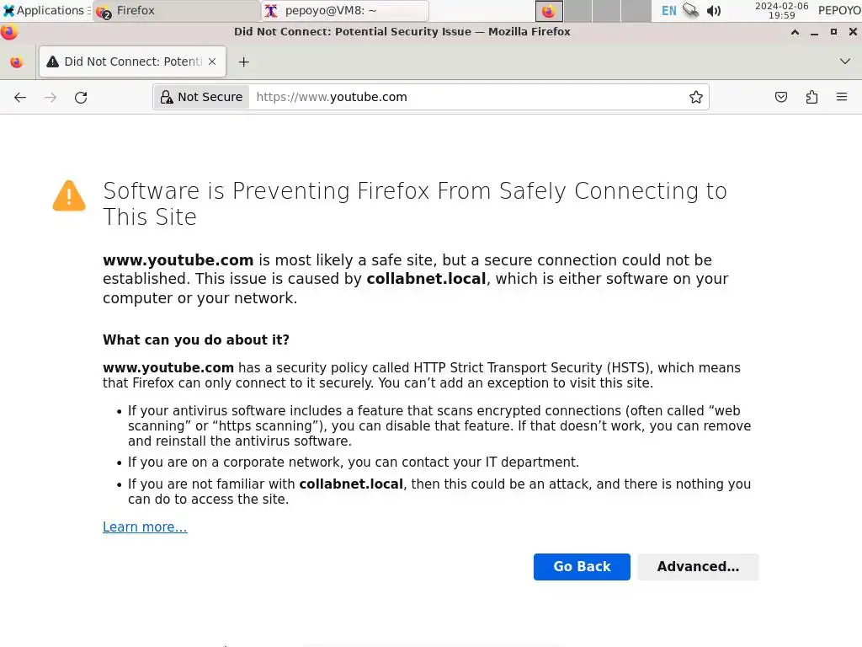The height and width of the screenshot is (647, 862).
Task: Bookmark this page with the star icon
Action: pos(696,97)
